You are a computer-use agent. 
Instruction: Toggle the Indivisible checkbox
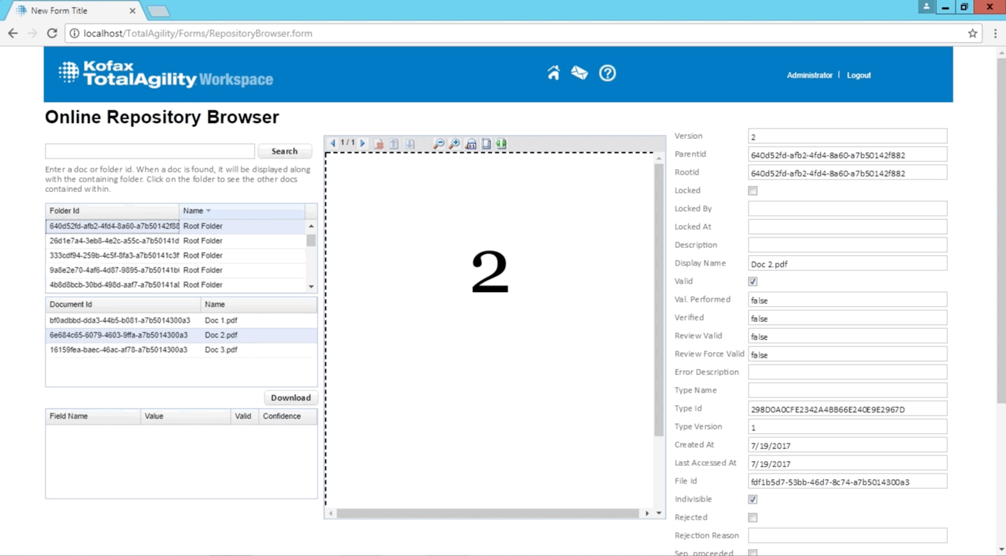[753, 499]
